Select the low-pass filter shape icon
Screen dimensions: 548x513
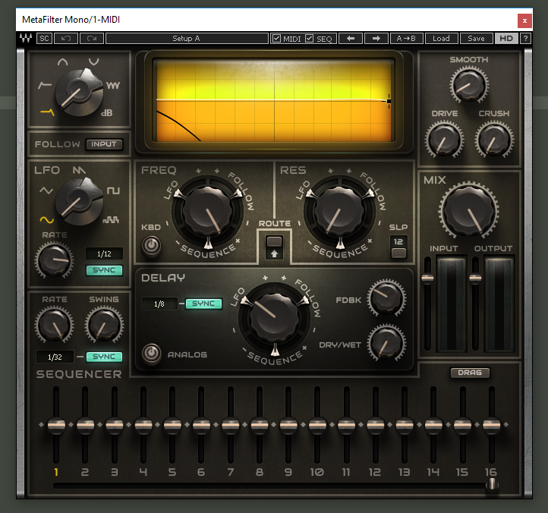(47, 112)
